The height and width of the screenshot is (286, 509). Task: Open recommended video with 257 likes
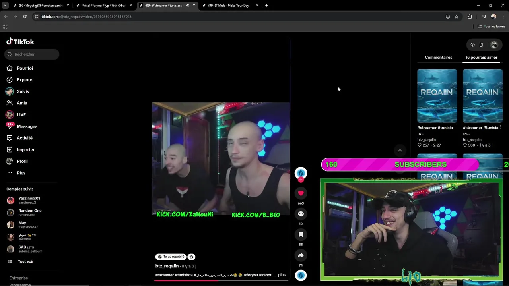(437, 96)
